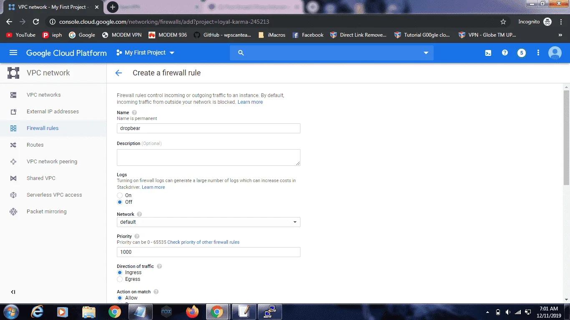Screen dimensions: 570x320
Task: Launch Internet Explorer from the taskbar
Action: (37, 312)
